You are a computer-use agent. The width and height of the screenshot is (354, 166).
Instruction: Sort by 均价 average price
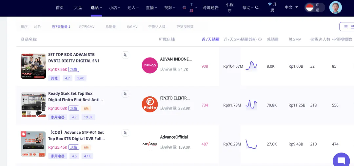click(37, 26)
